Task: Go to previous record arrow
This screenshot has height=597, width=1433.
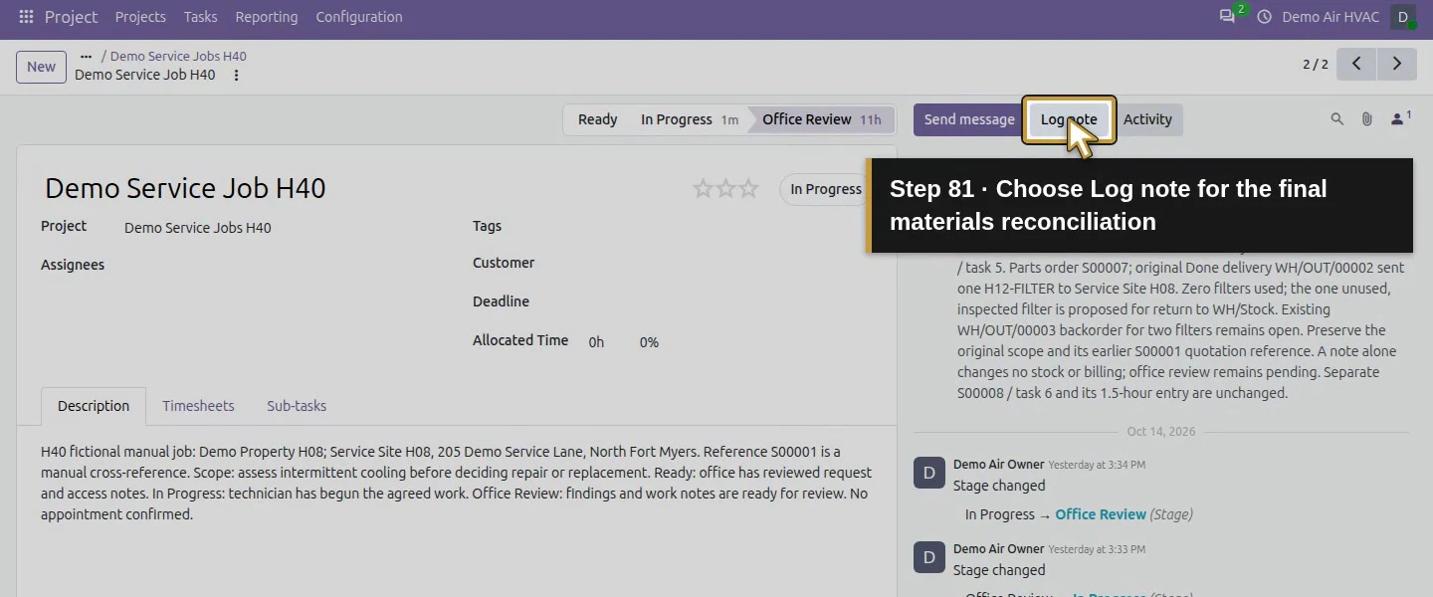Action: [1356, 64]
